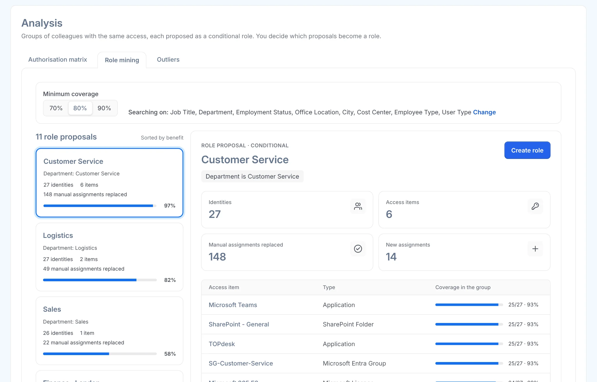Click the SG-Customer-Service access item
The width and height of the screenshot is (597, 382).
241,363
